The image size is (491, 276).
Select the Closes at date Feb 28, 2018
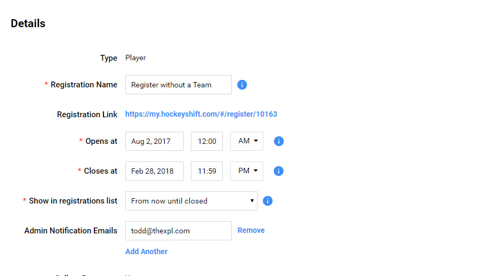154,171
